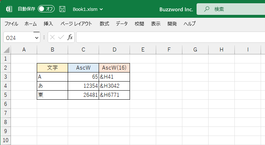The height and width of the screenshot is (145, 265).
Task: Click the magnifier search icon
Action: [x=206, y=9]
